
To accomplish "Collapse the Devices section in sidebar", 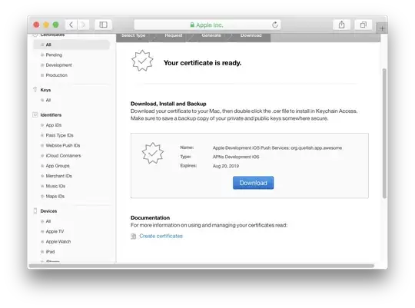I will pyautogui.click(x=35, y=211).
